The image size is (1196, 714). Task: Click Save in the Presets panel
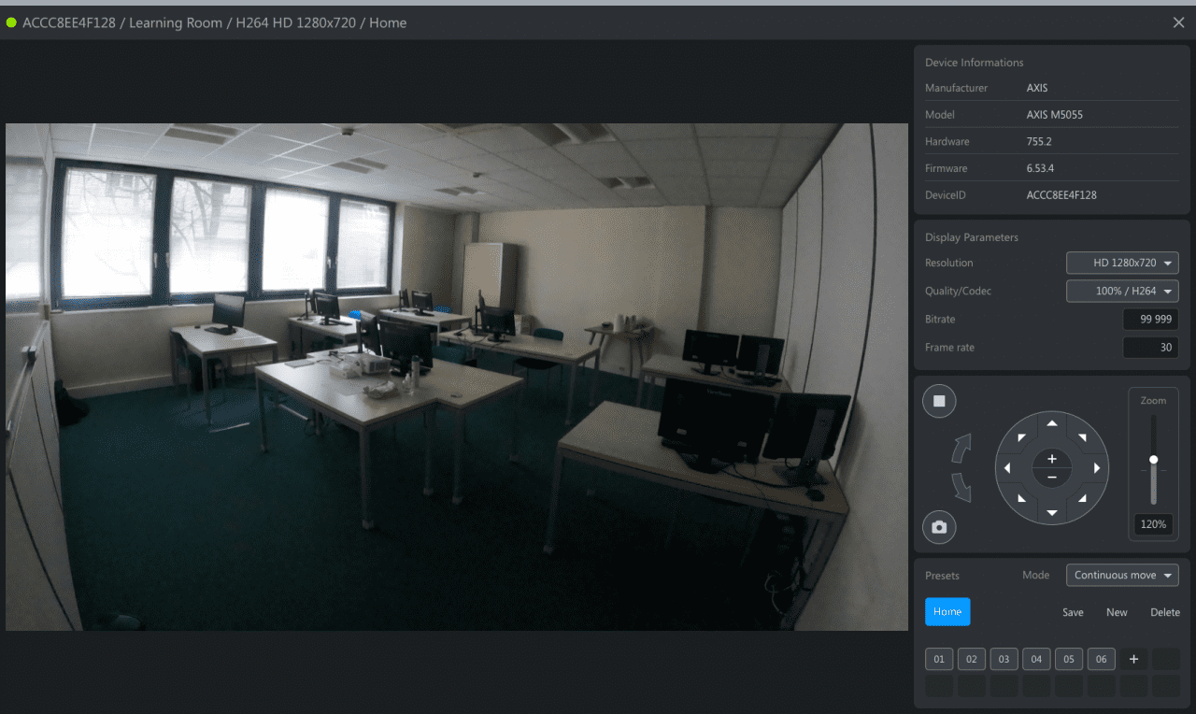click(x=1073, y=613)
